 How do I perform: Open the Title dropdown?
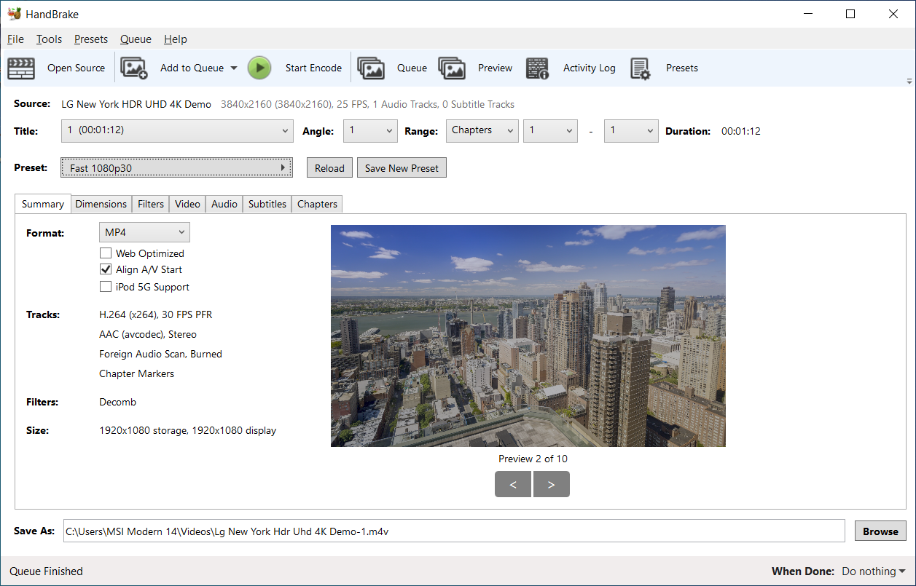pyautogui.click(x=177, y=131)
